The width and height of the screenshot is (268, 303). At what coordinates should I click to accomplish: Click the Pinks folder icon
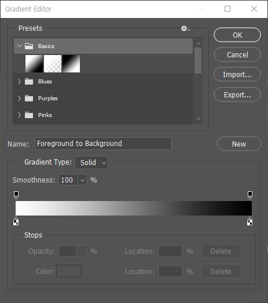[x=29, y=115]
